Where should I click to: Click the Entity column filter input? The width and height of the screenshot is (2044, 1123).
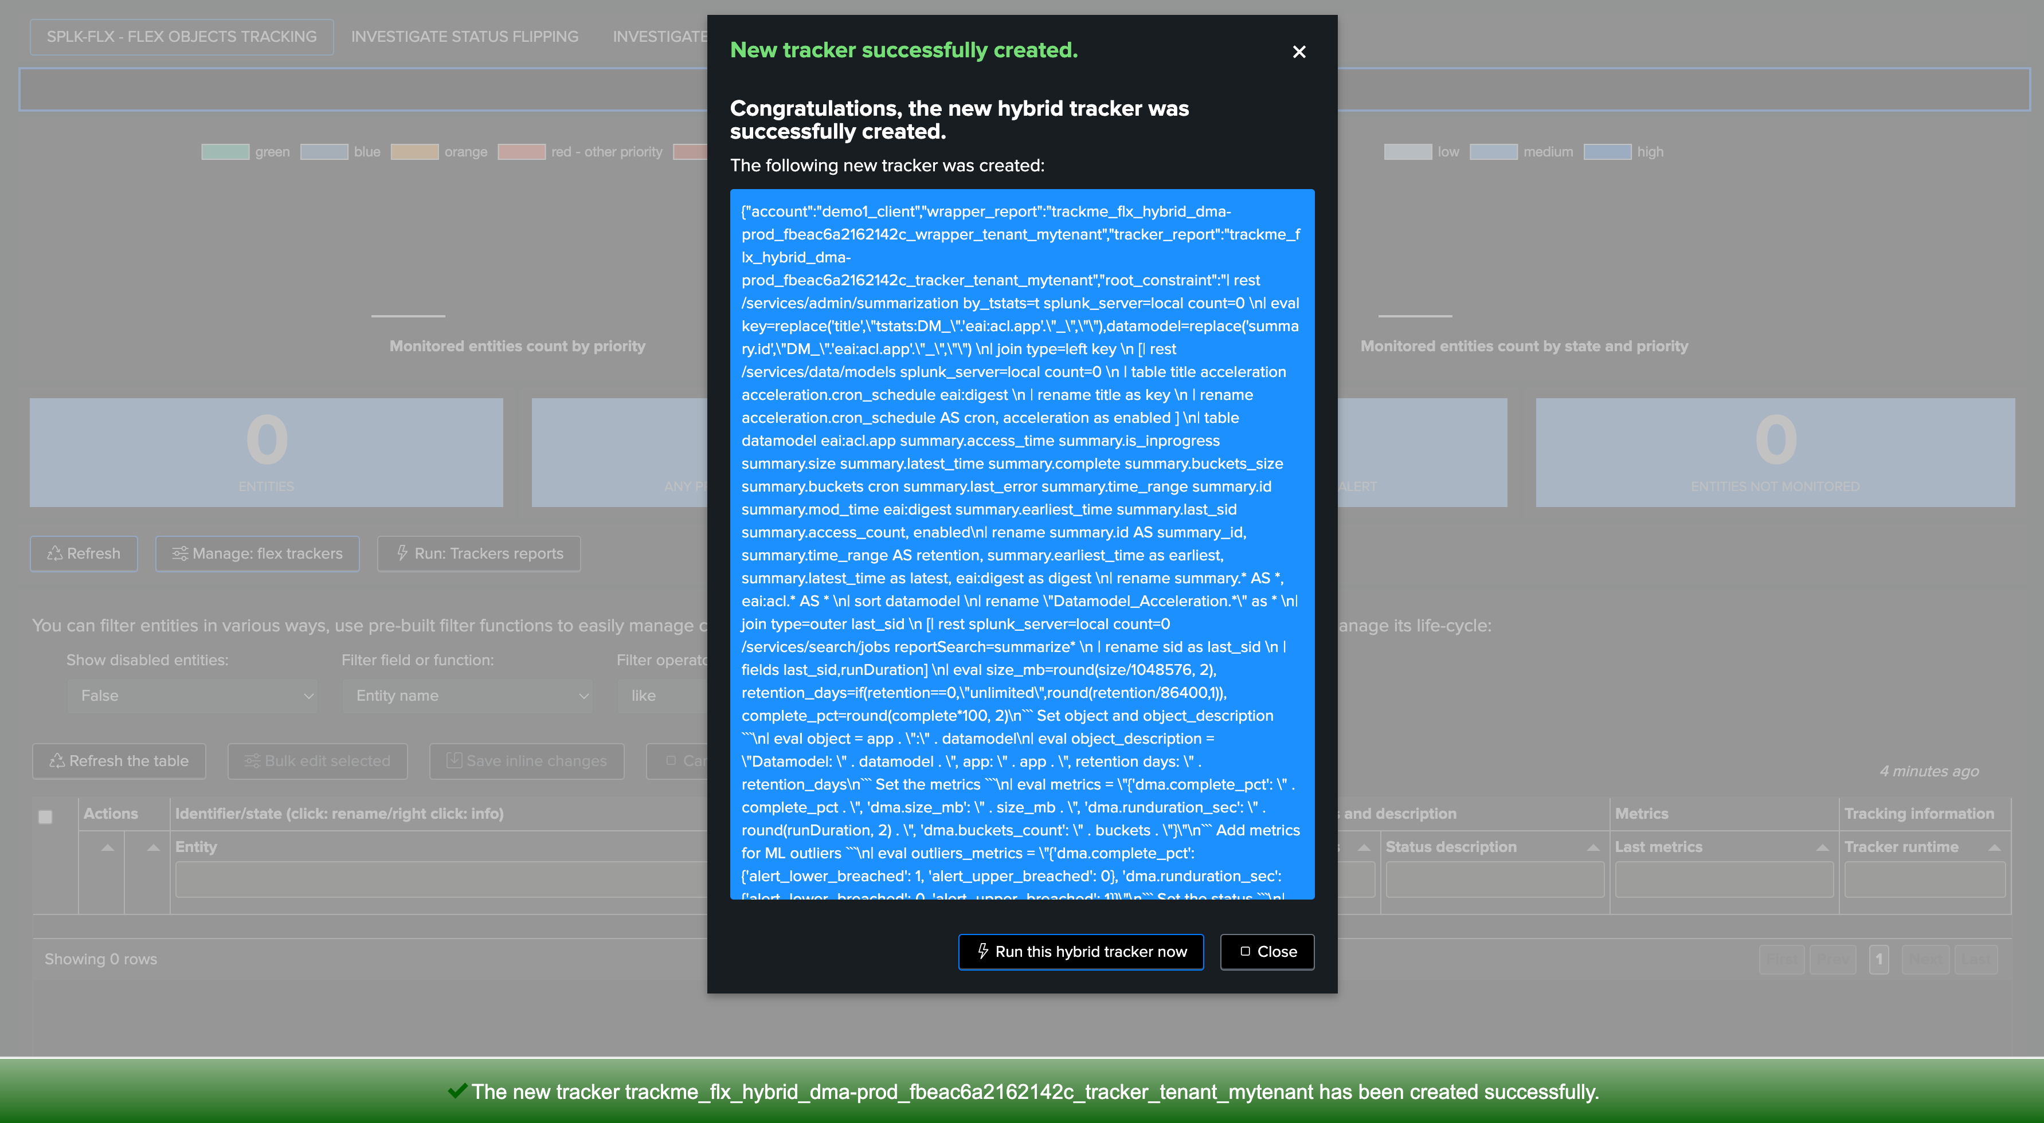(441, 880)
